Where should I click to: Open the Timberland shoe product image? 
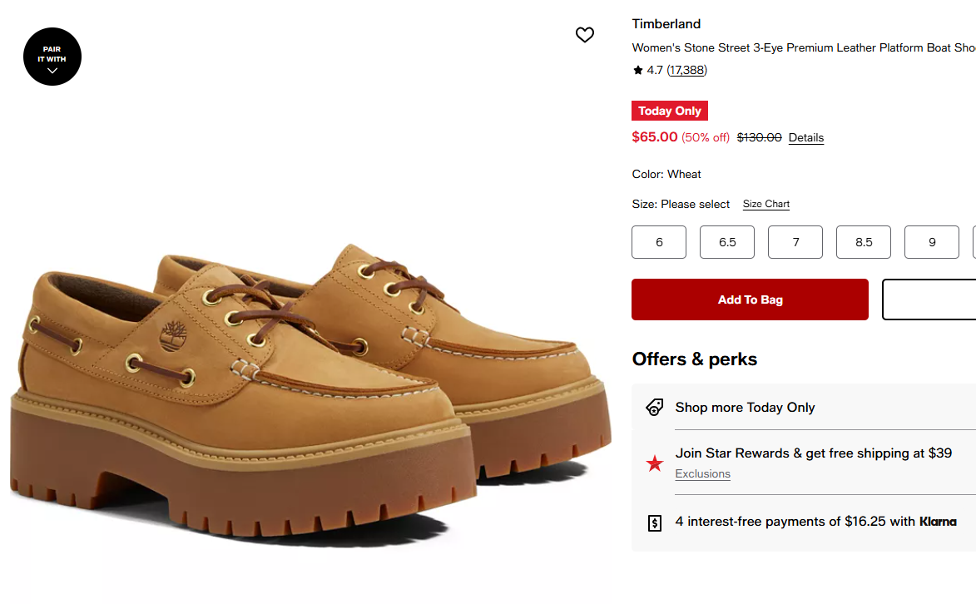click(x=310, y=393)
